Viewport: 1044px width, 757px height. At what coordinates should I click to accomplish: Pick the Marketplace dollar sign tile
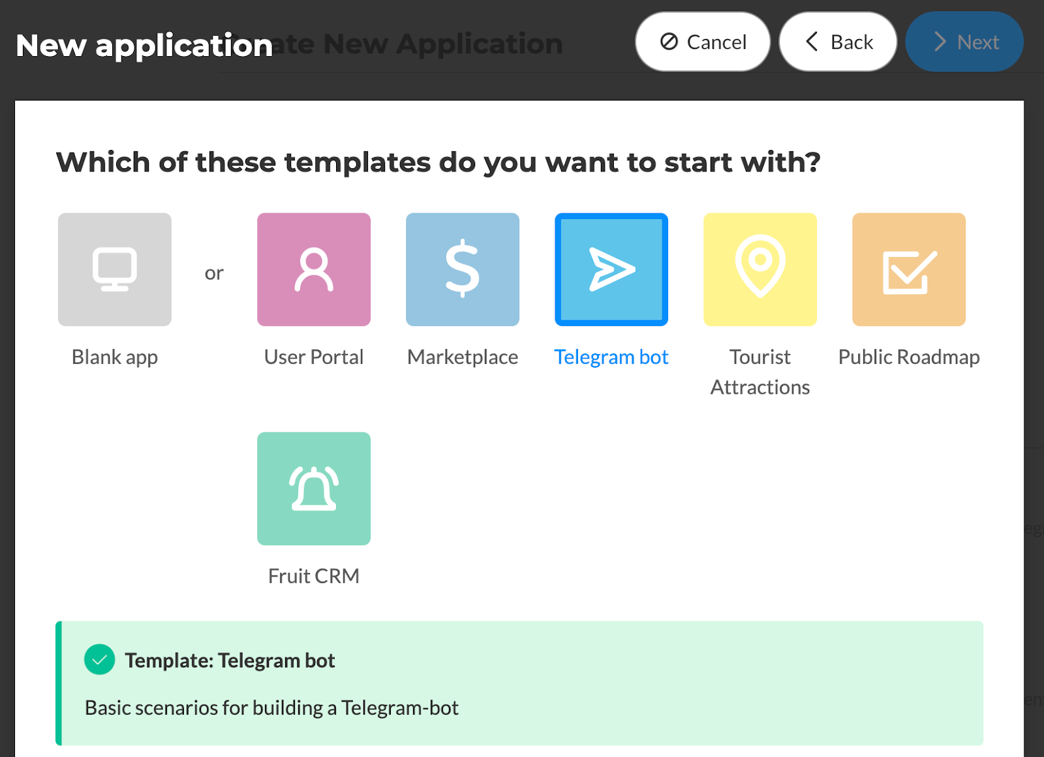(x=463, y=269)
